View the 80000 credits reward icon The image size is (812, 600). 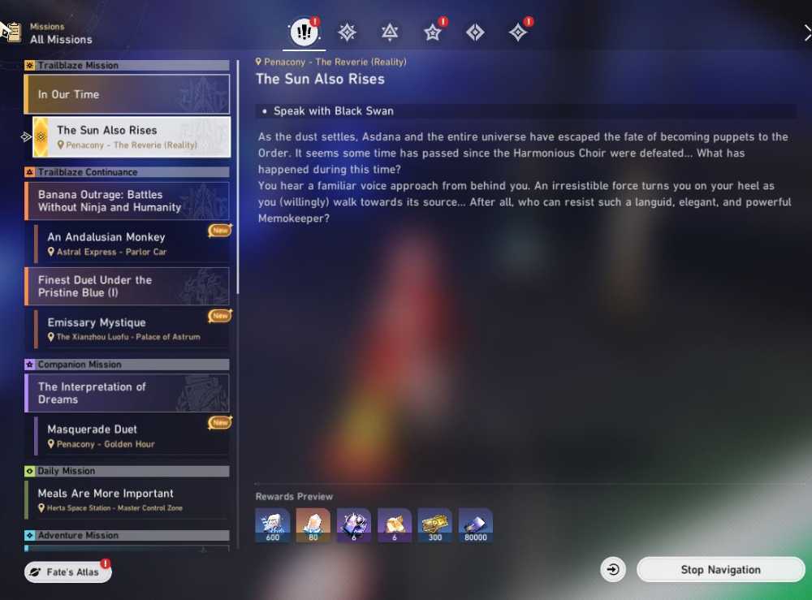pos(475,525)
